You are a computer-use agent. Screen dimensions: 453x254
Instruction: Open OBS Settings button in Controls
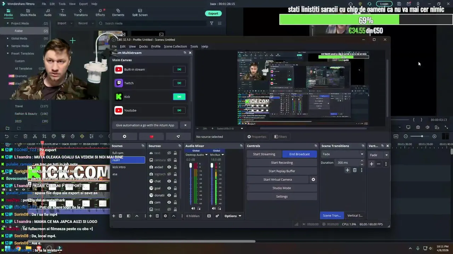pyautogui.click(x=282, y=196)
